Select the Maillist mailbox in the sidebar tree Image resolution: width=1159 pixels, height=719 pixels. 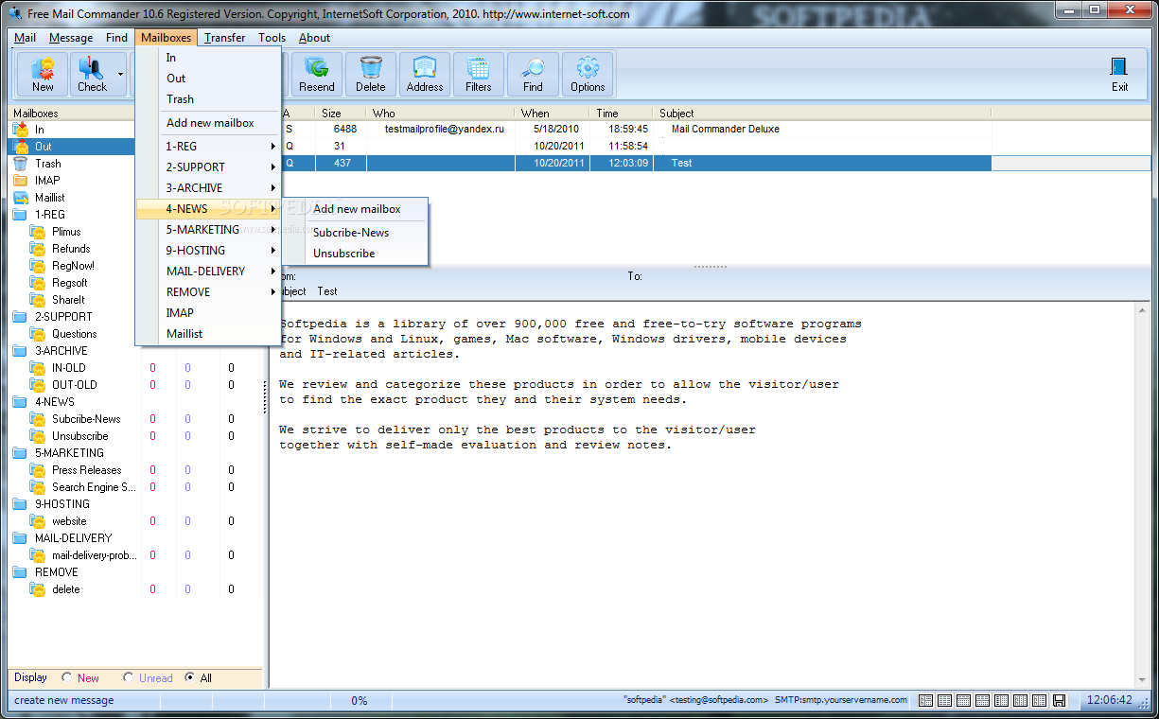coord(49,198)
